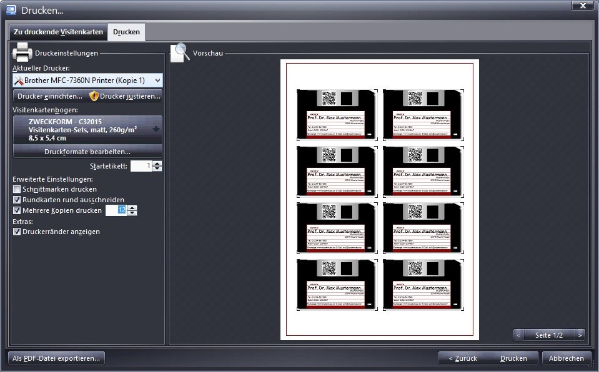The width and height of the screenshot is (599, 372).
Task: Toggle 'Mehrere Kopien drucken' checkbox
Action: click(17, 210)
